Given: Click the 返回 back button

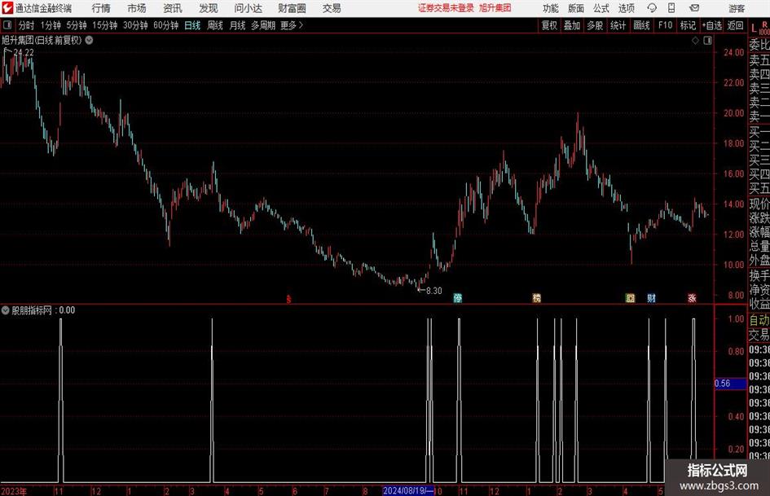Looking at the screenshot, I should pyautogui.click(x=735, y=25).
